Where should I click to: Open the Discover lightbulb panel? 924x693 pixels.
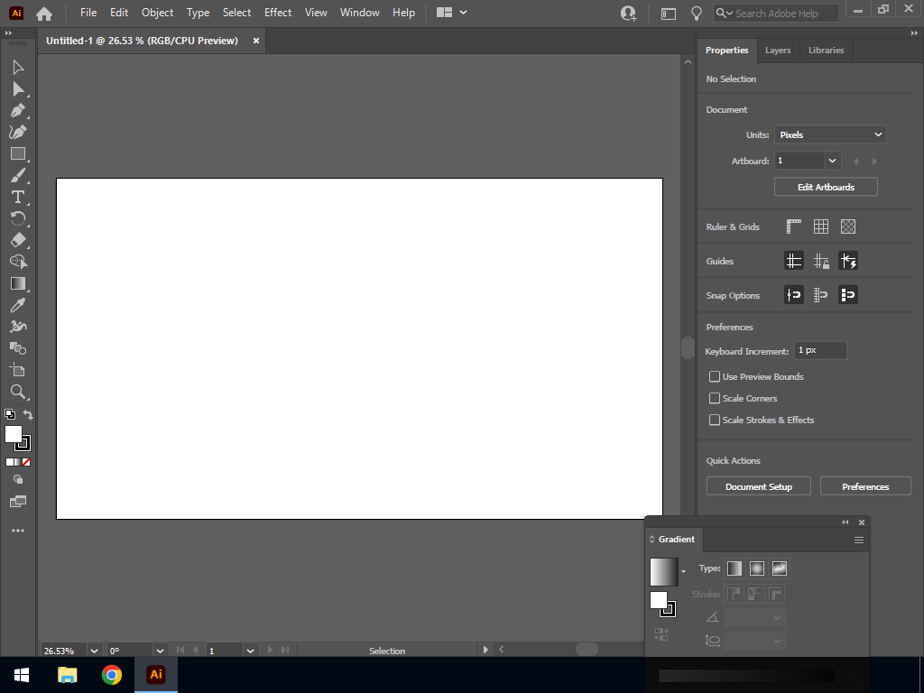[x=696, y=13]
